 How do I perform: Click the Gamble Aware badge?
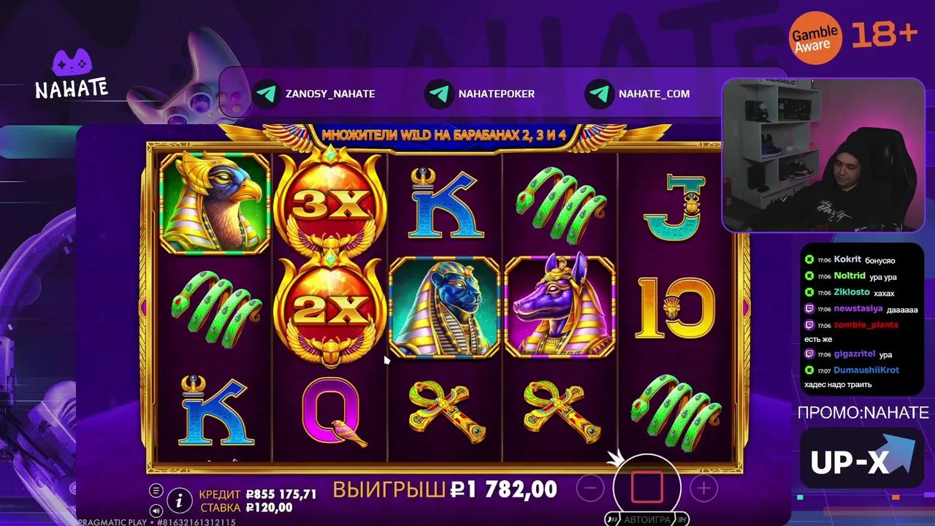click(x=814, y=38)
